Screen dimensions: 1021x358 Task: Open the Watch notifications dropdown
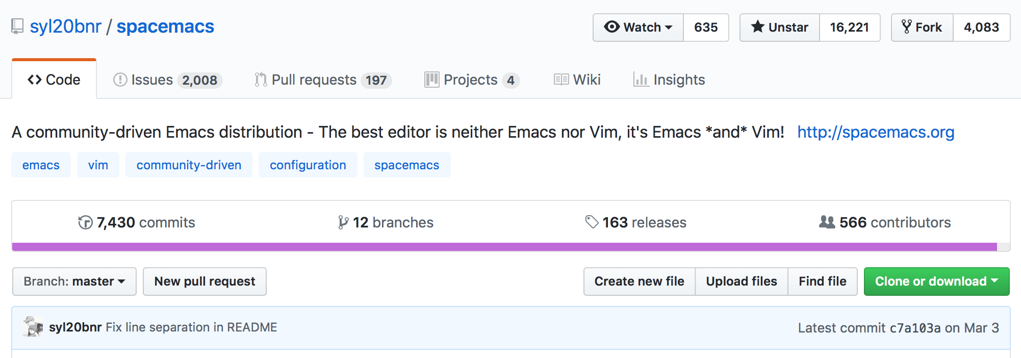pos(638,28)
